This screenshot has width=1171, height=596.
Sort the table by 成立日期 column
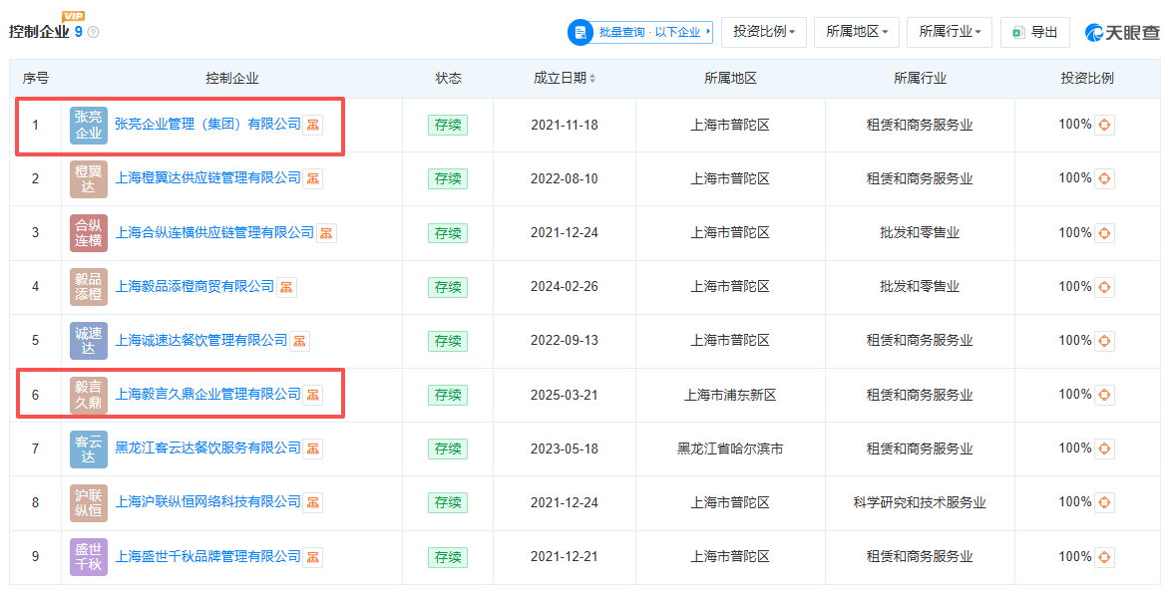(x=565, y=78)
